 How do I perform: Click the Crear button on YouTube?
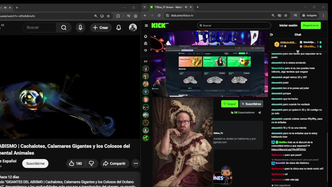click(101, 28)
